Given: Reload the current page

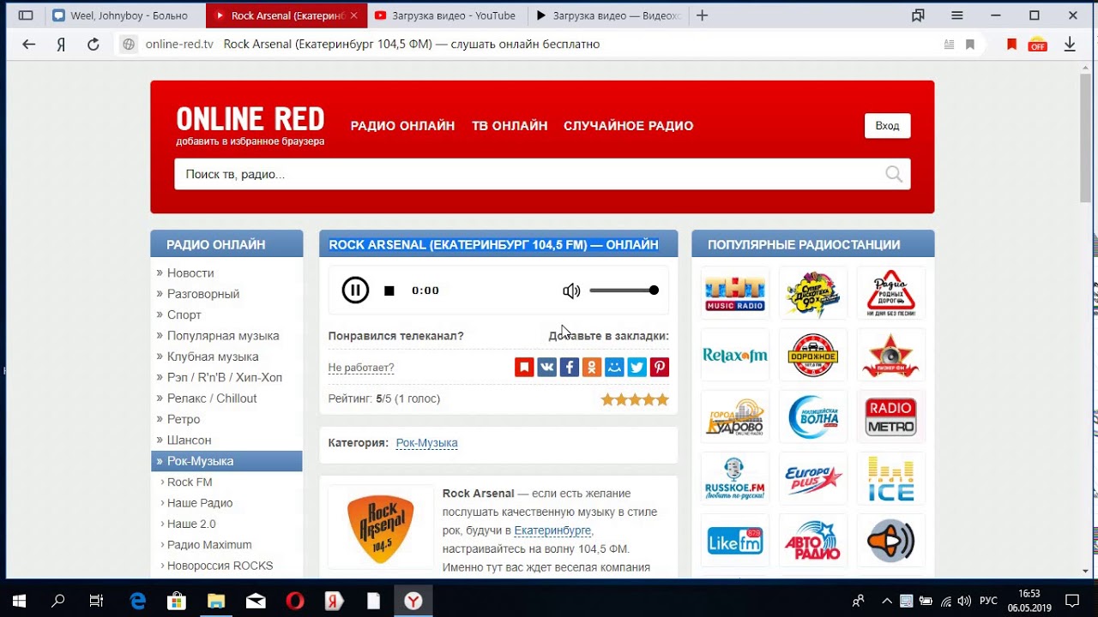Looking at the screenshot, I should pos(94,45).
